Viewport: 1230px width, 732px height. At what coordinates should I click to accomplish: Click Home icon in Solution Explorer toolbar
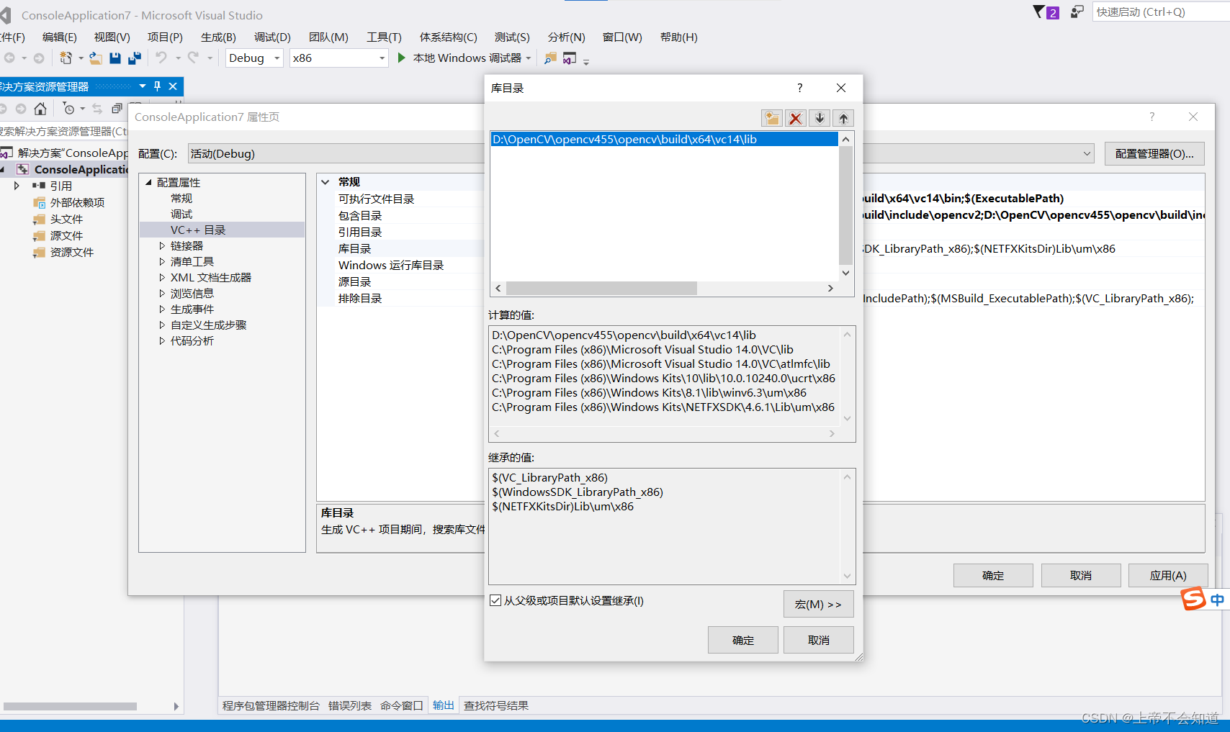40,109
